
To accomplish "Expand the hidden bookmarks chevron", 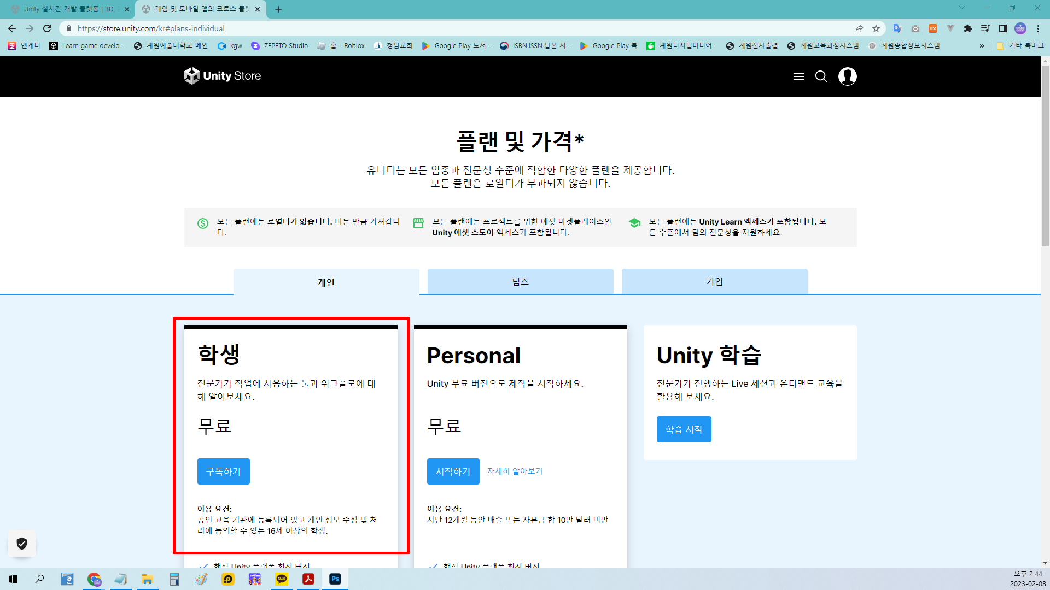I will [982, 46].
